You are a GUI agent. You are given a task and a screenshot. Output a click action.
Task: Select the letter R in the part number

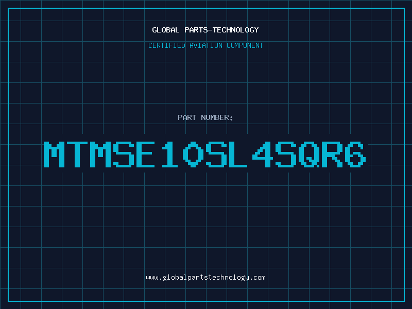(x=332, y=154)
